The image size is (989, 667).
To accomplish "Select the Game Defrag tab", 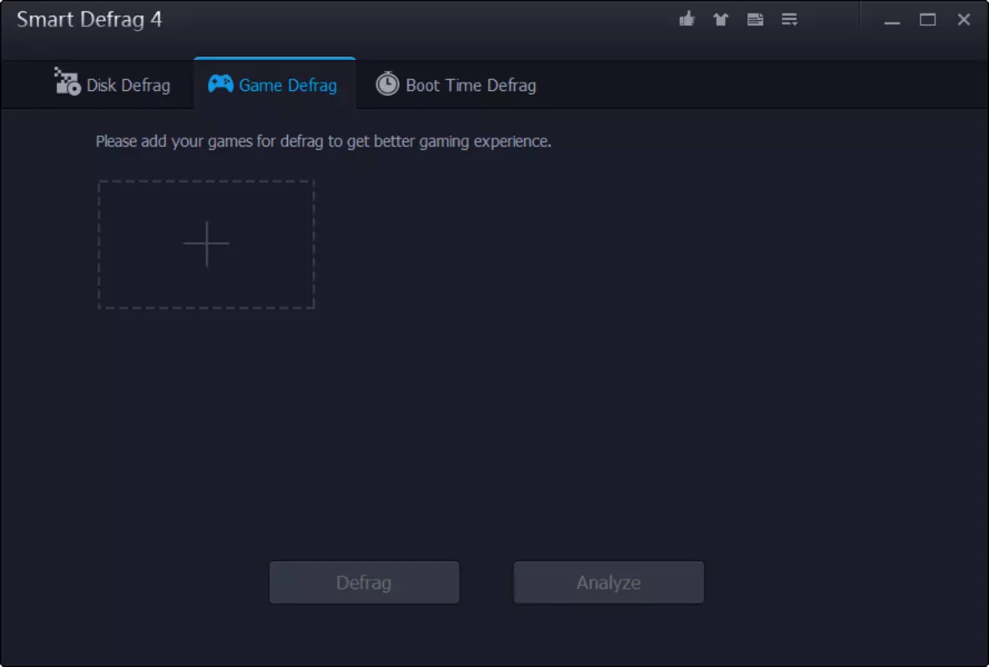I will (275, 83).
